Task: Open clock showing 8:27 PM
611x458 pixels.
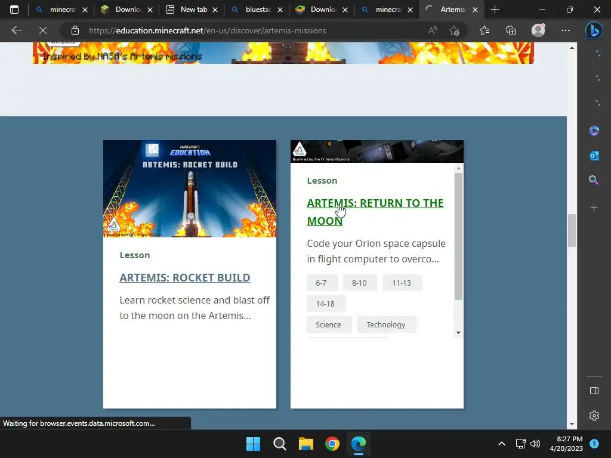Action: pos(566,444)
